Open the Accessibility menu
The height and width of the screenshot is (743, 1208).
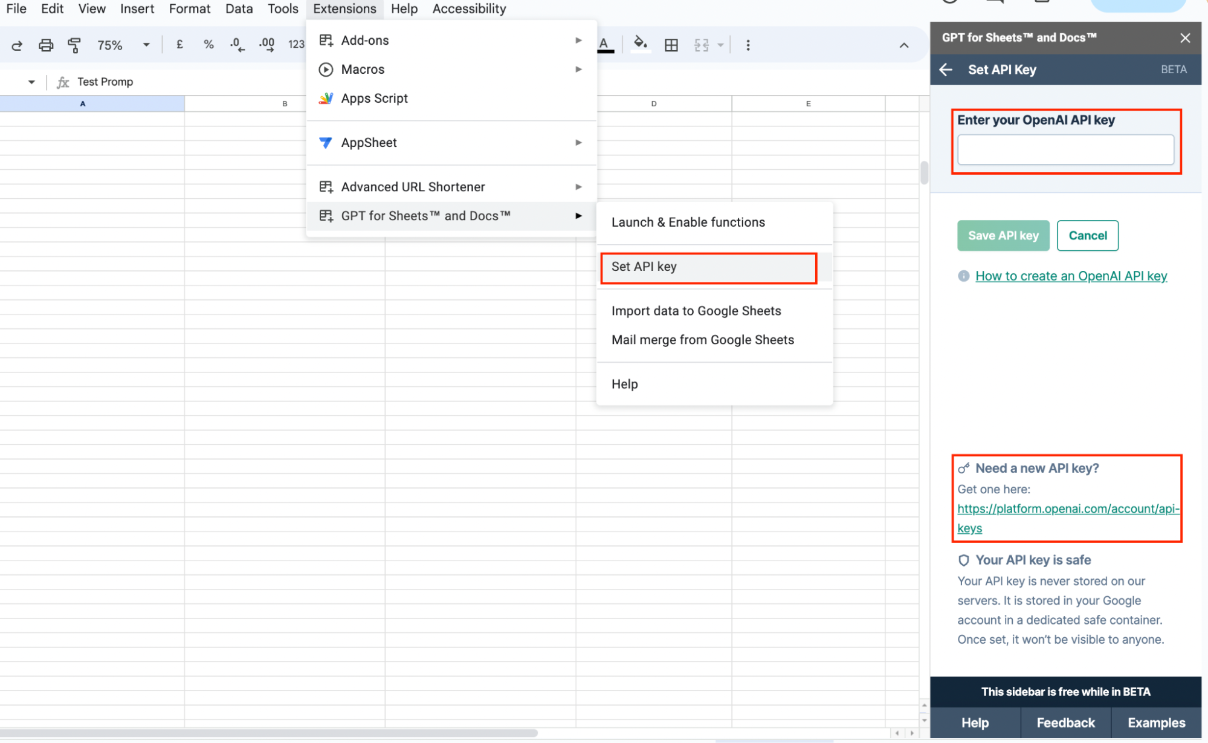(470, 9)
